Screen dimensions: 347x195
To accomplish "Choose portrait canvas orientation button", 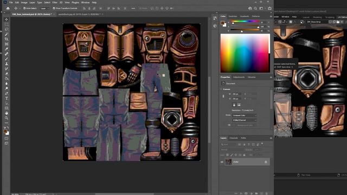I will (x=234, y=105).
